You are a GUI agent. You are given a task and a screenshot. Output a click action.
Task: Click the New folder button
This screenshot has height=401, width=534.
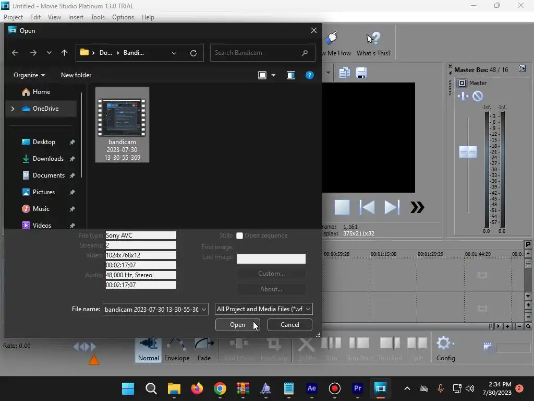(x=76, y=75)
